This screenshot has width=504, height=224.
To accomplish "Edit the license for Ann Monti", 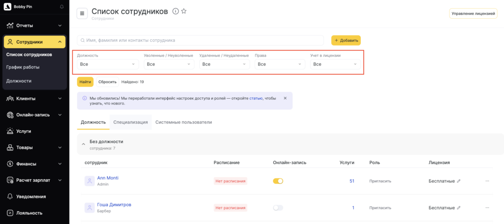I will click(x=459, y=181).
